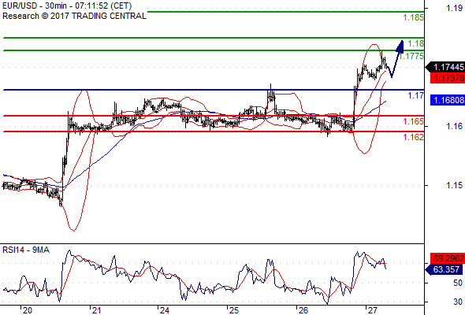Click the Research 2017 TRADING CENTRAL text

click(74, 16)
